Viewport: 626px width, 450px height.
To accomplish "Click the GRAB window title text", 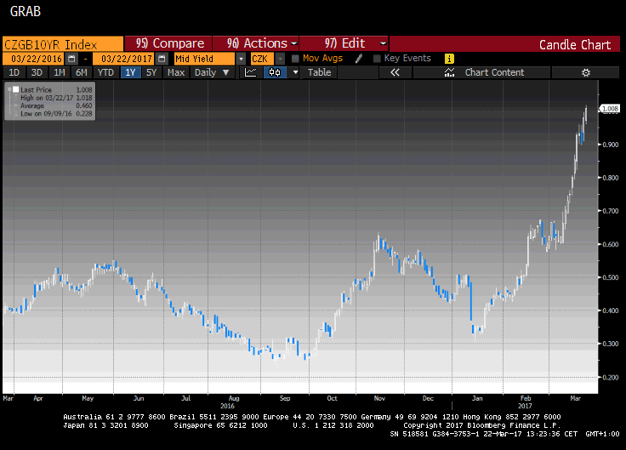I will (26, 11).
